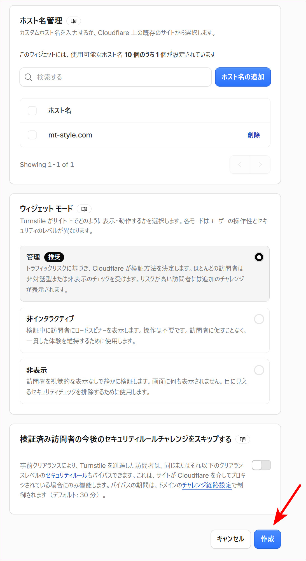Click the Showing 1-1 of 1 text

pos(47,165)
